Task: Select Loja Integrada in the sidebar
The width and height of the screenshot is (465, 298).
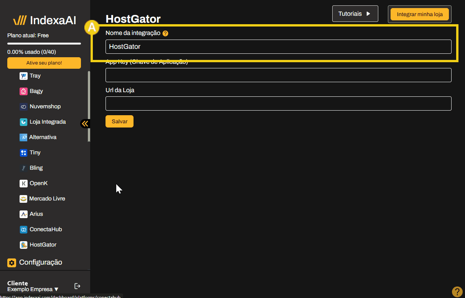Action: 48,122
